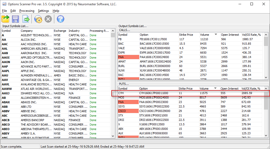
Task: Select the AAPL row in input symbols
Action: click(x=56, y=71)
